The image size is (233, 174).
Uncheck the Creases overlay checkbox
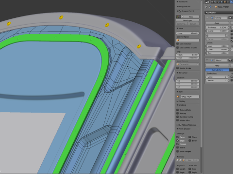pyautogui.click(x=178, y=144)
